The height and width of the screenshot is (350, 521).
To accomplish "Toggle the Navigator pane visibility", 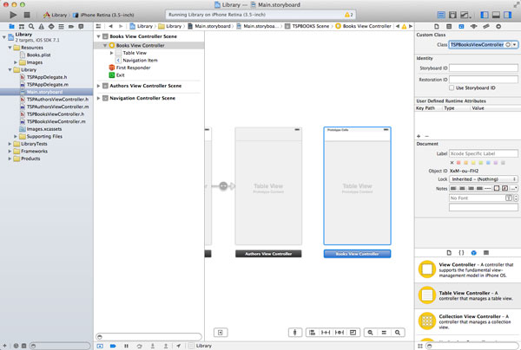I will pos(485,15).
